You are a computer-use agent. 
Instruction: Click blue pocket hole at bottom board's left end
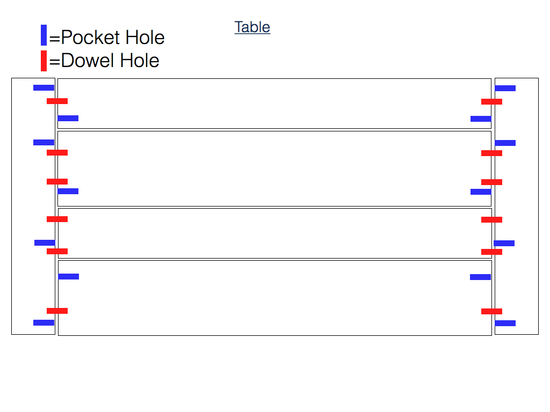[68, 277]
